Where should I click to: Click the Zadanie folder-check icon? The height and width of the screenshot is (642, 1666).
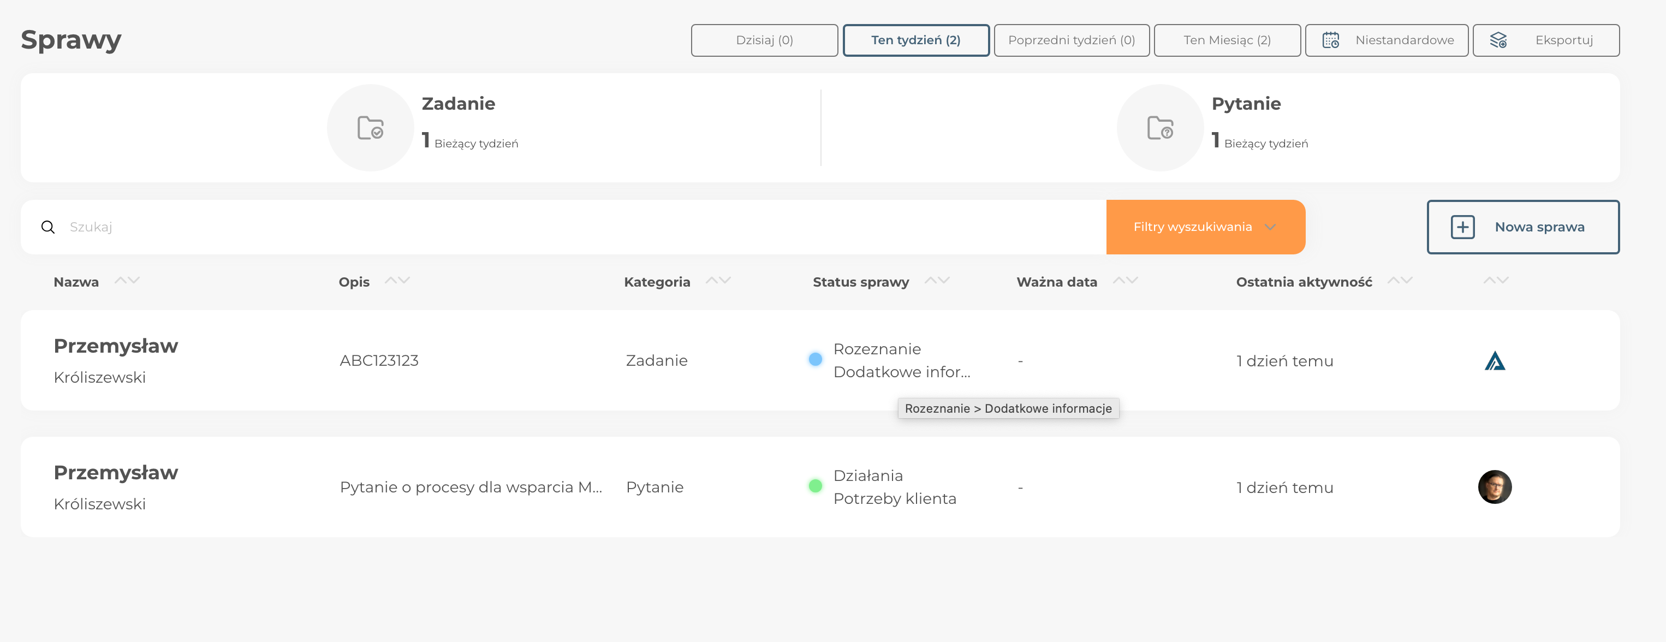tap(371, 128)
